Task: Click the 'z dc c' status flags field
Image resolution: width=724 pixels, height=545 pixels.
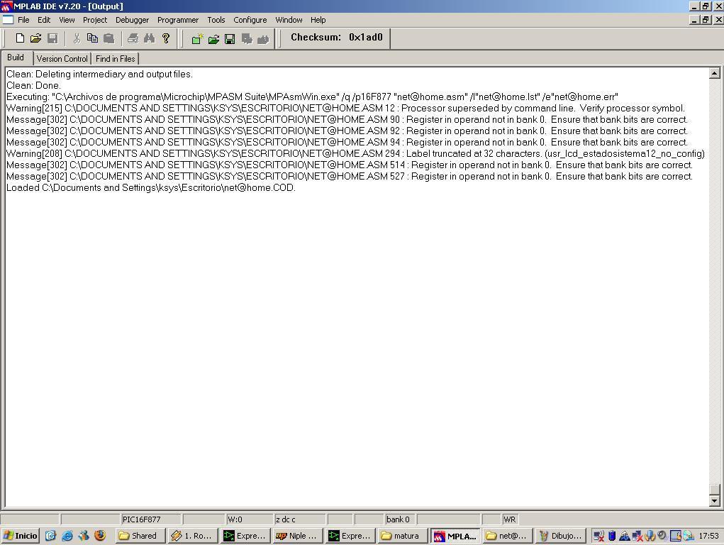Action: 300,519
